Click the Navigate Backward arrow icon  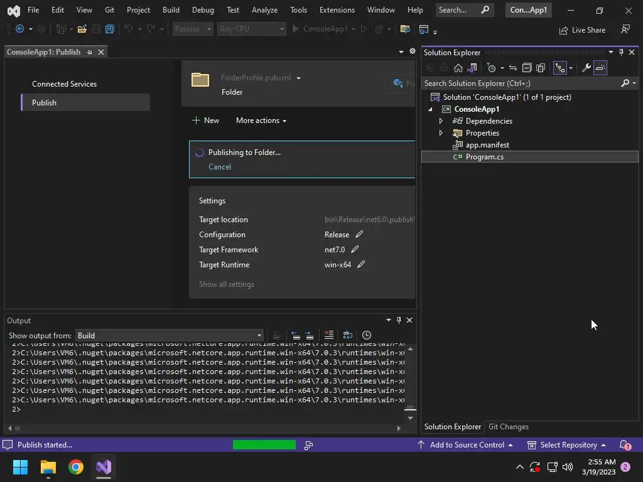19,29
